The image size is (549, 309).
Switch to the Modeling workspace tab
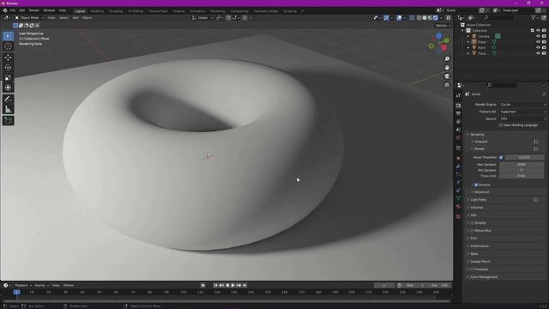[97, 11]
